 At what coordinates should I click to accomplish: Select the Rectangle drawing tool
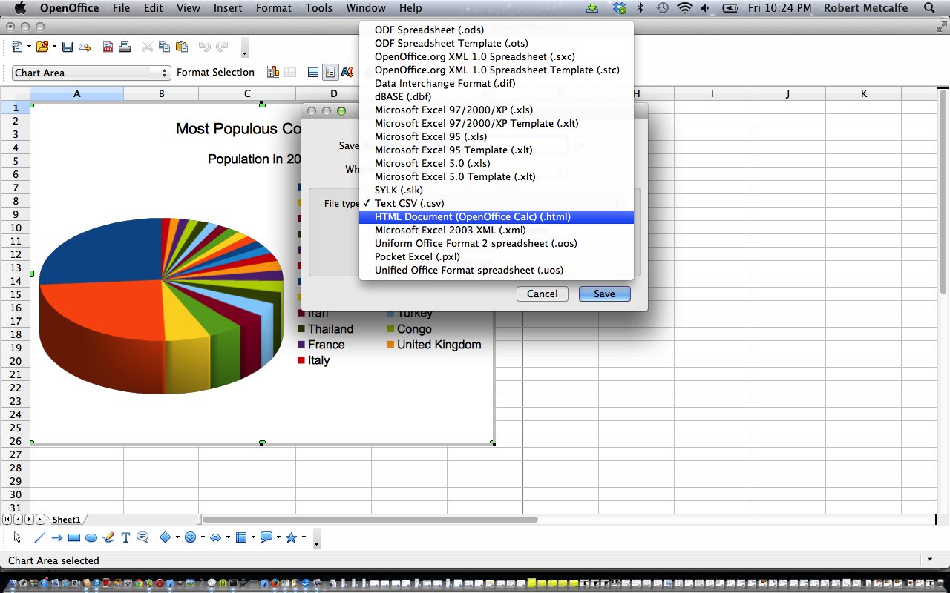tap(74, 537)
